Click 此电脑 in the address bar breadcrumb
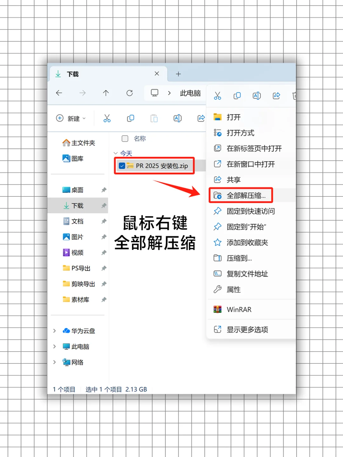 pyautogui.click(x=190, y=93)
